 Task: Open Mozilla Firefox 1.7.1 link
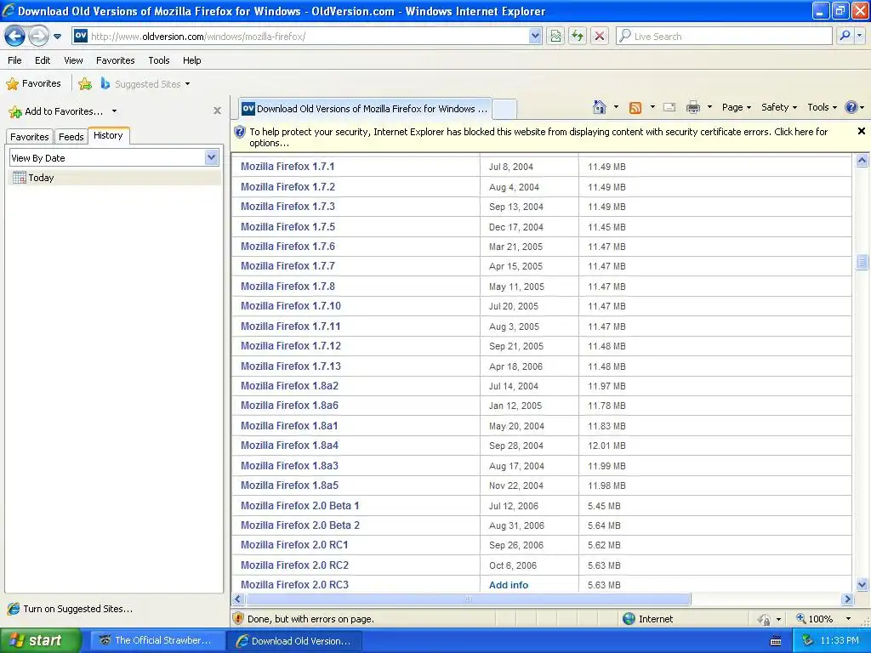[x=287, y=167]
